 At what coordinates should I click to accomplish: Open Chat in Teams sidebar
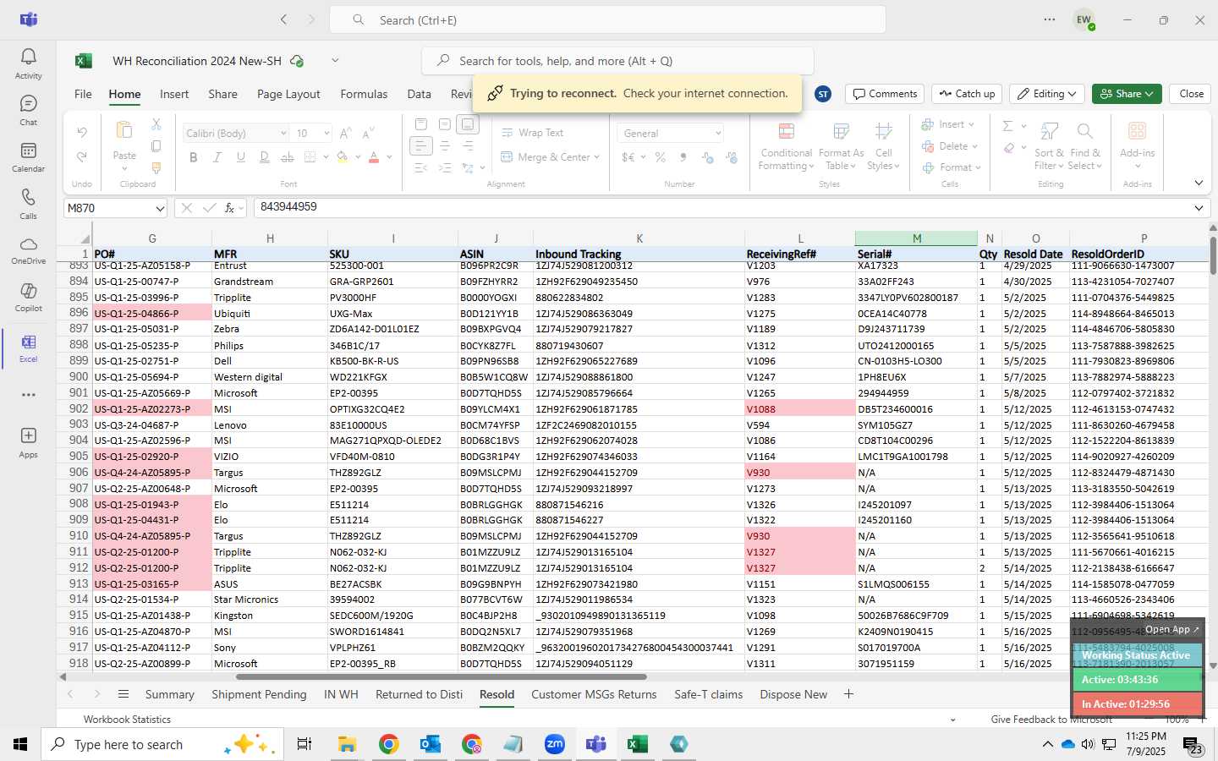click(28, 110)
